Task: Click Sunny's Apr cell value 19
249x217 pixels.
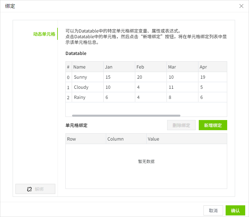Action: (x=212, y=77)
